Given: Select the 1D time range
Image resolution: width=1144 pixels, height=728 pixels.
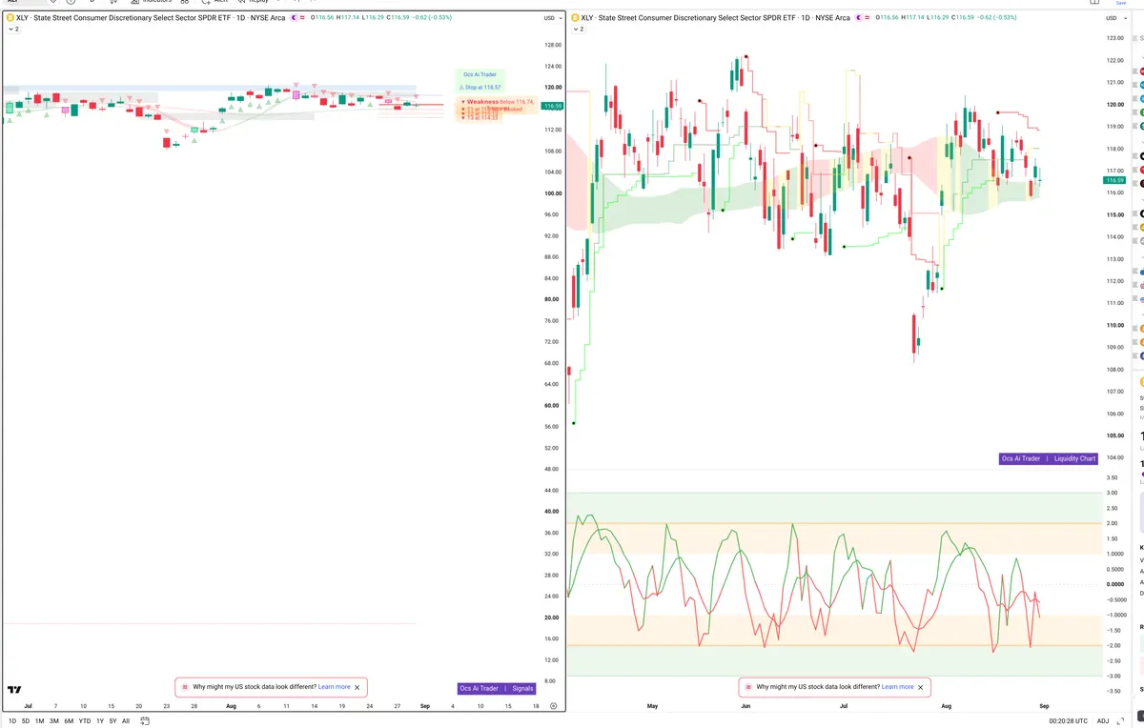Looking at the screenshot, I should pyautogui.click(x=12, y=721).
